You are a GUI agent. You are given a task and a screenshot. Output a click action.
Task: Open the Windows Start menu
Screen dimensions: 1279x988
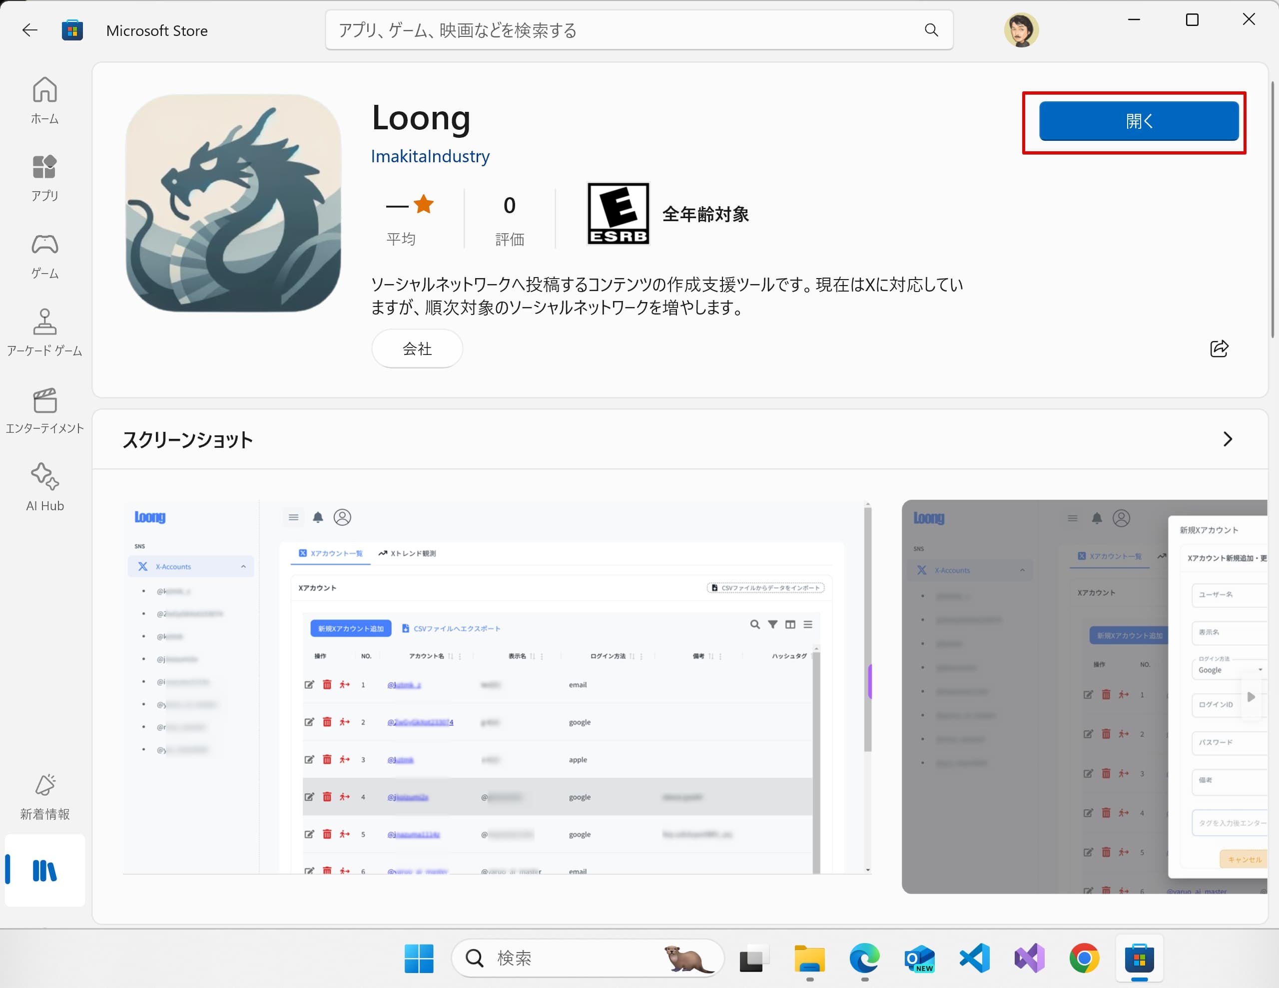(x=419, y=958)
